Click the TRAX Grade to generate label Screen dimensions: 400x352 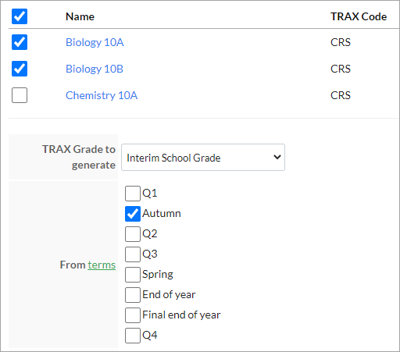79,157
